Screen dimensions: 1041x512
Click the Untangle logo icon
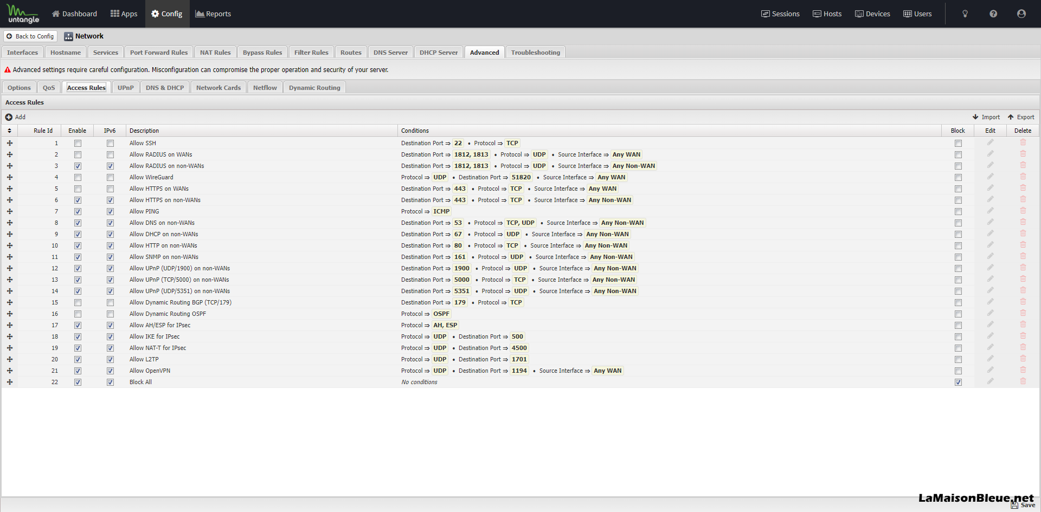pyautogui.click(x=23, y=14)
